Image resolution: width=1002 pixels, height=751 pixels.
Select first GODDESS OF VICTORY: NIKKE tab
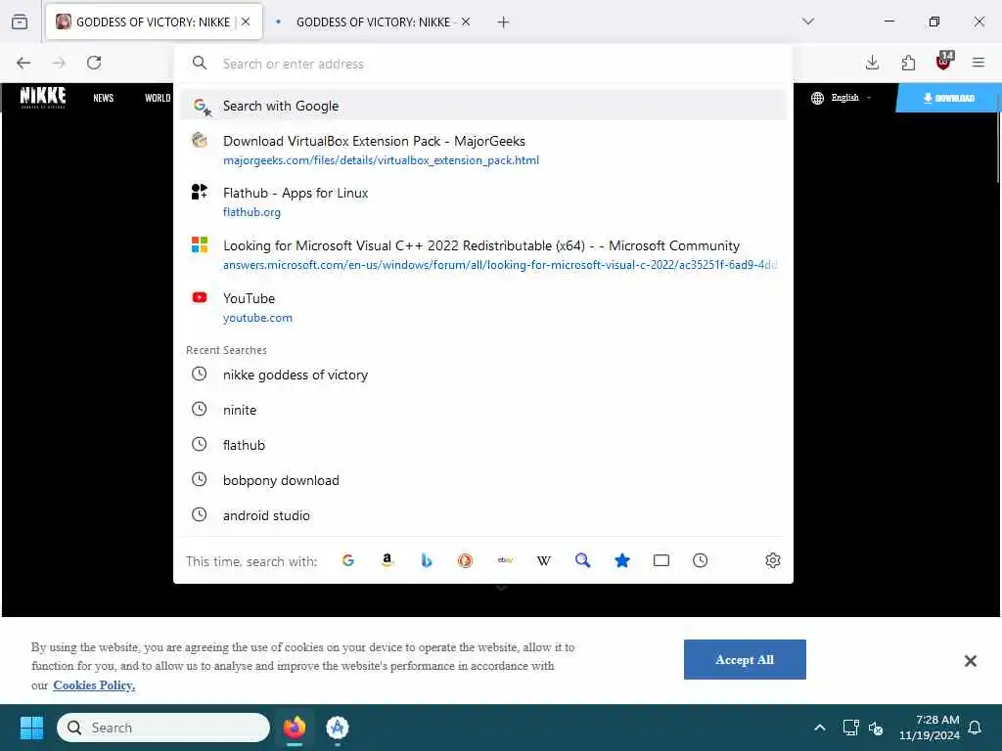click(x=154, y=22)
